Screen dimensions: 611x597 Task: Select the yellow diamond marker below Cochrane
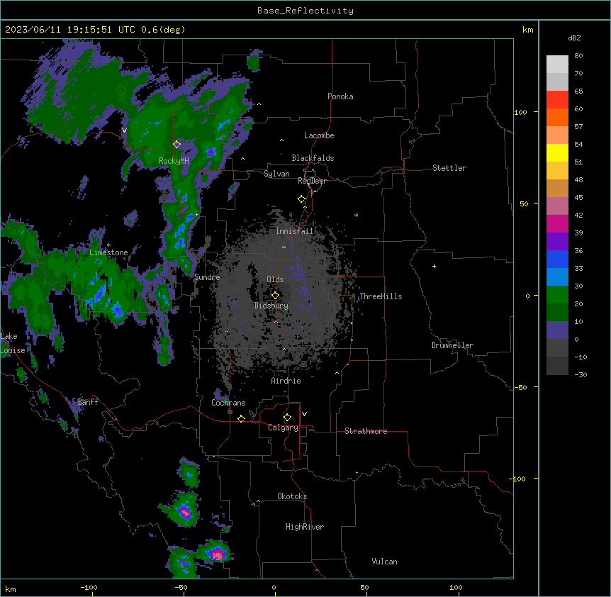tap(241, 418)
